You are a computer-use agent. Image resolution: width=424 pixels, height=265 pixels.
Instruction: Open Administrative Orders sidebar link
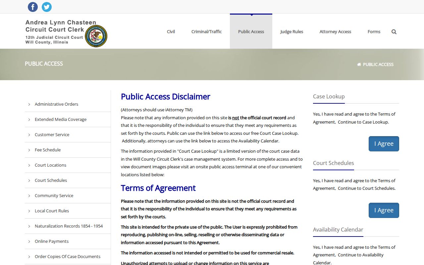pyautogui.click(x=57, y=104)
